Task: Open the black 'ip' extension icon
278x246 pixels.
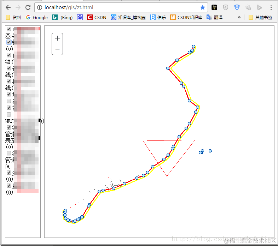Action: pos(214,7)
